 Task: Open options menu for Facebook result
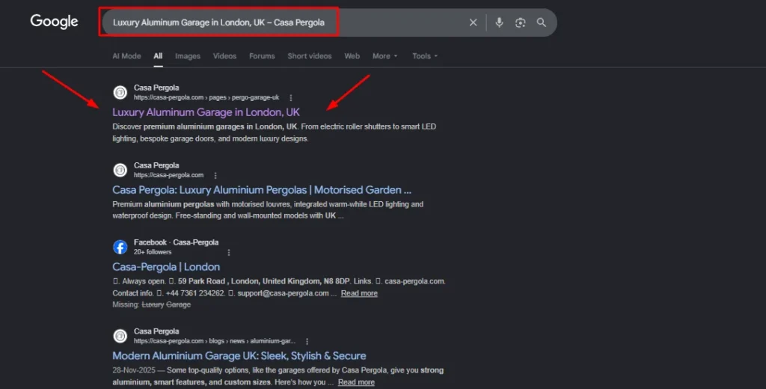coord(229,253)
